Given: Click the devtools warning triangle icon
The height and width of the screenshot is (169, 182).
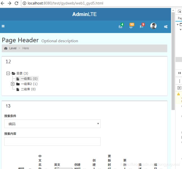Looking at the screenshot, I should [x=179, y=94].
